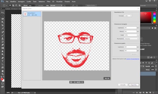Select the Gradient tool
The height and width of the screenshot is (94, 158).
(3, 48)
